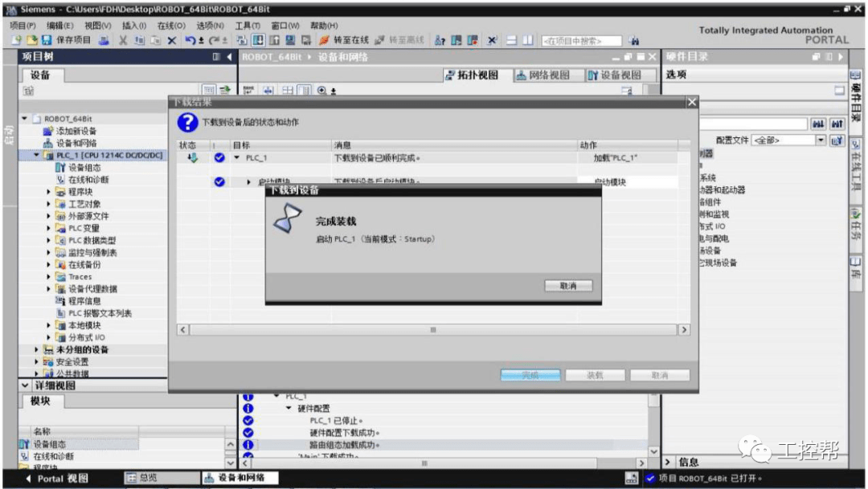Click the 保存项目 save button
This screenshot has height=489, width=868.
tap(67, 40)
